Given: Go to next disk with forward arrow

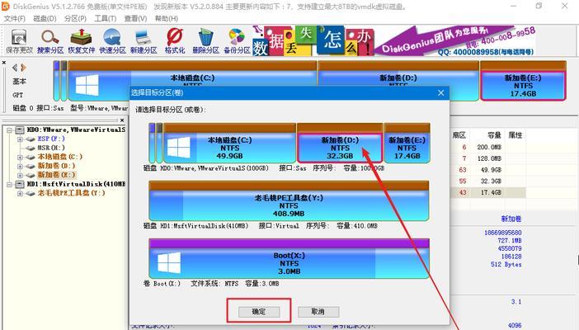Looking at the screenshot, I should click(23, 68).
